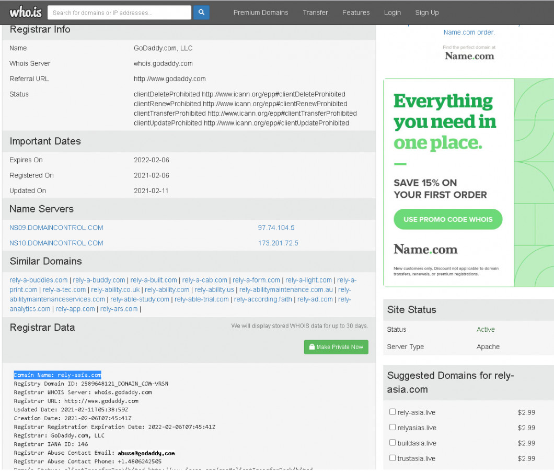Open similar domain rely-ability.com

pos(167,289)
